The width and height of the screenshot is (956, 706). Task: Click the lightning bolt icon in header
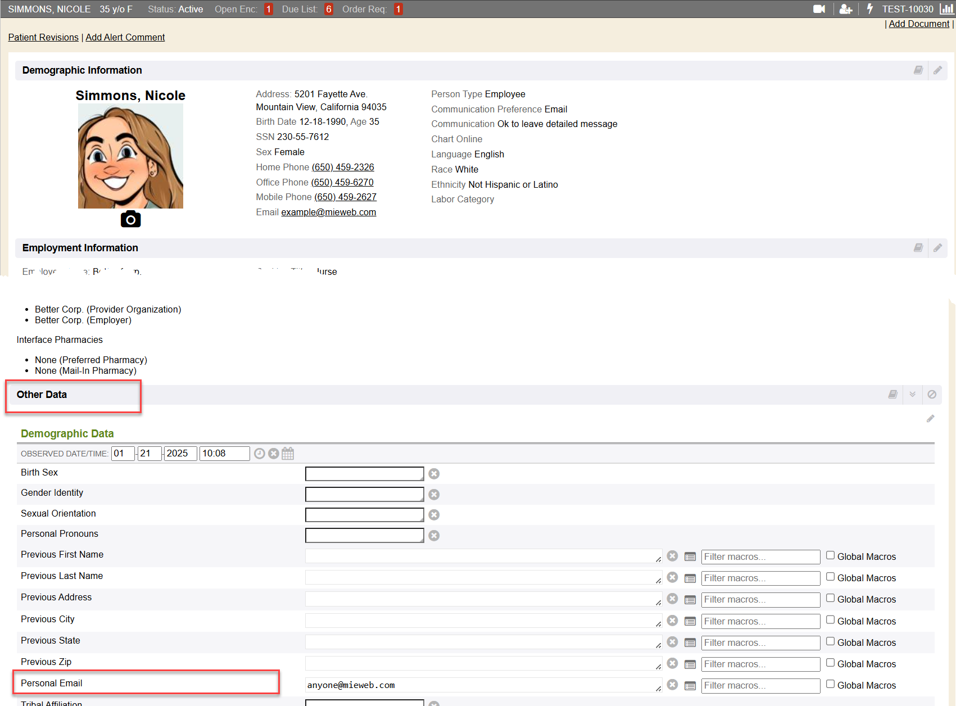[x=870, y=9]
